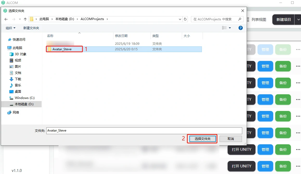This screenshot has height=174, width=301.
Task: Select 3D 对象 in navigation pane
Action: (20, 54)
